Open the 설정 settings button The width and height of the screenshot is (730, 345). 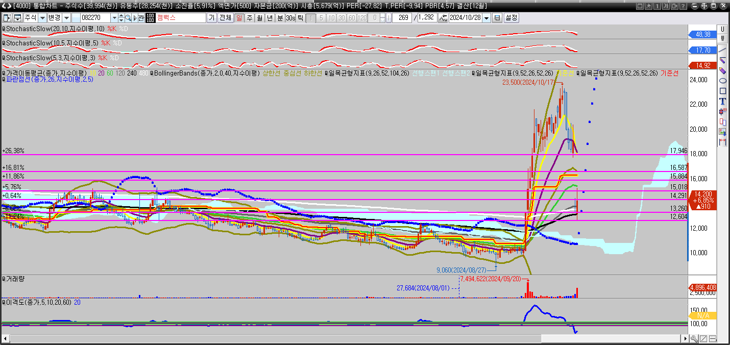512,18
